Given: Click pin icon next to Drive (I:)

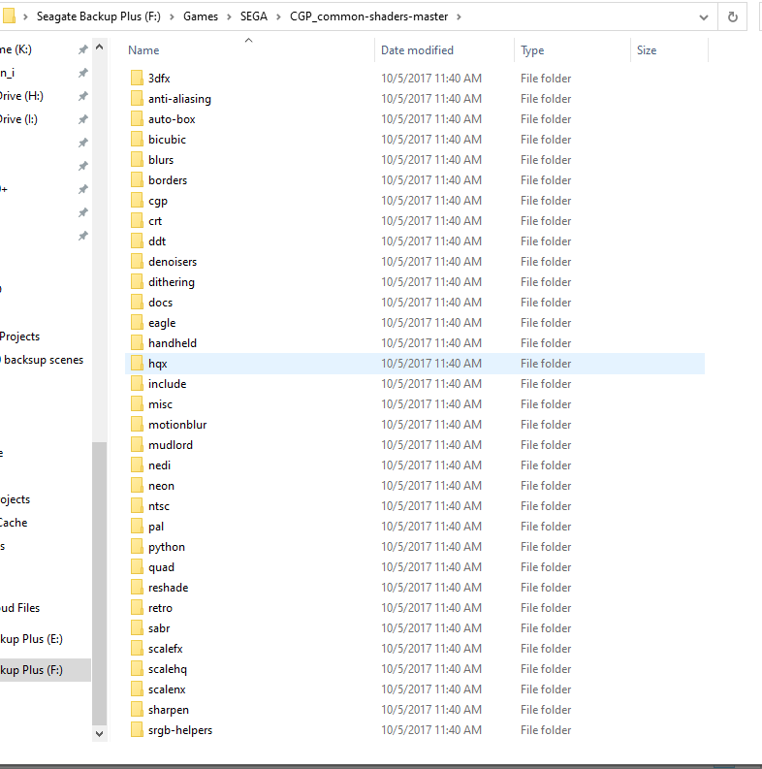Looking at the screenshot, I should [x=82, y=119].
